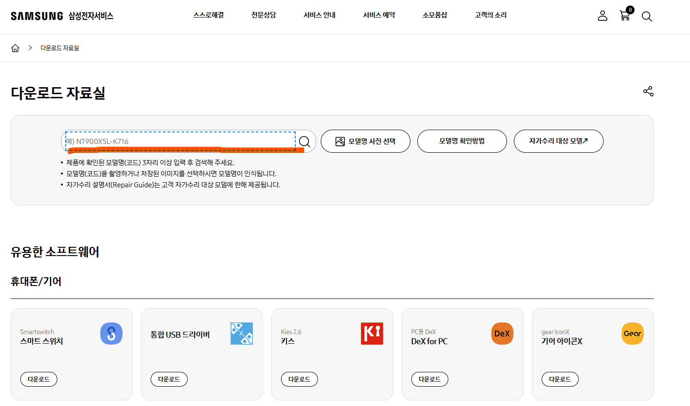Select the 서비스 예약 menu item
This screenshot has width=690, height=406.
click(x=379, y=15)
